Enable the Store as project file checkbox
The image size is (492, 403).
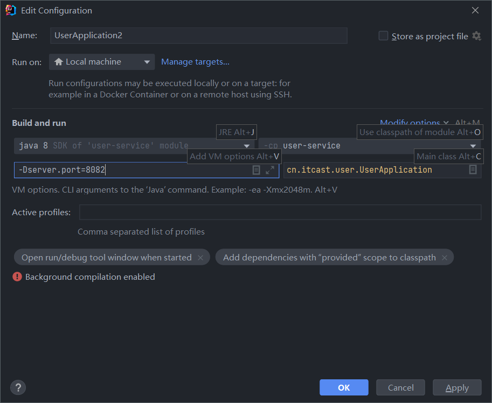pos(383,36)
